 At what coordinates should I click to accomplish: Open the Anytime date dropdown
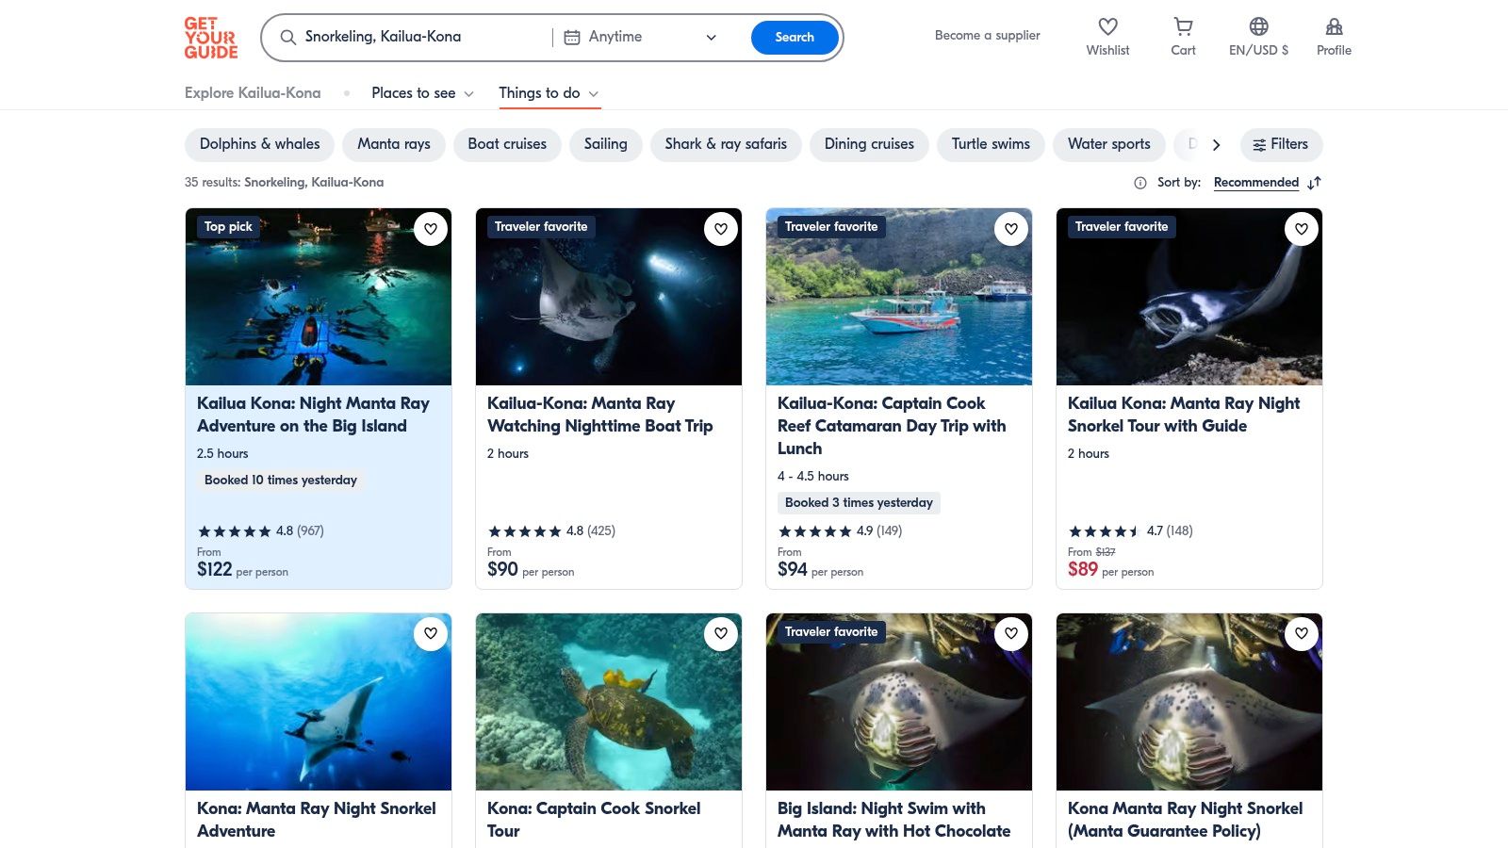[641, 38]
